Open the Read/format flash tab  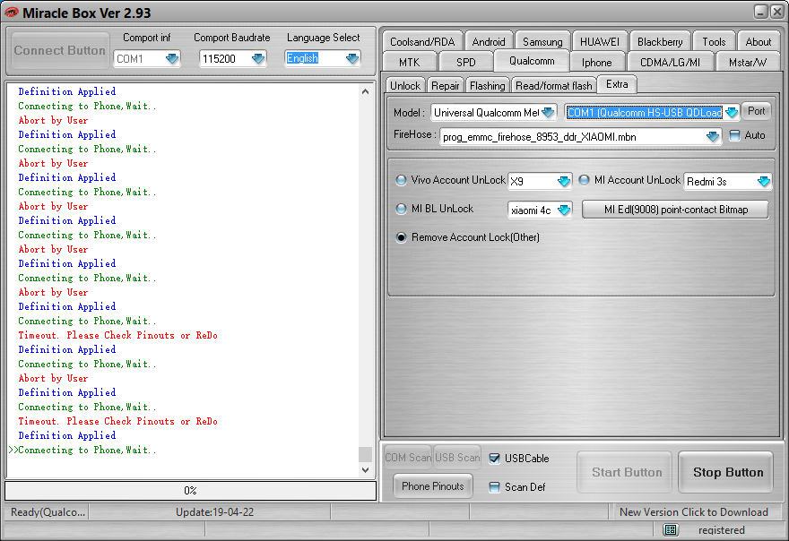coord(554,86)
